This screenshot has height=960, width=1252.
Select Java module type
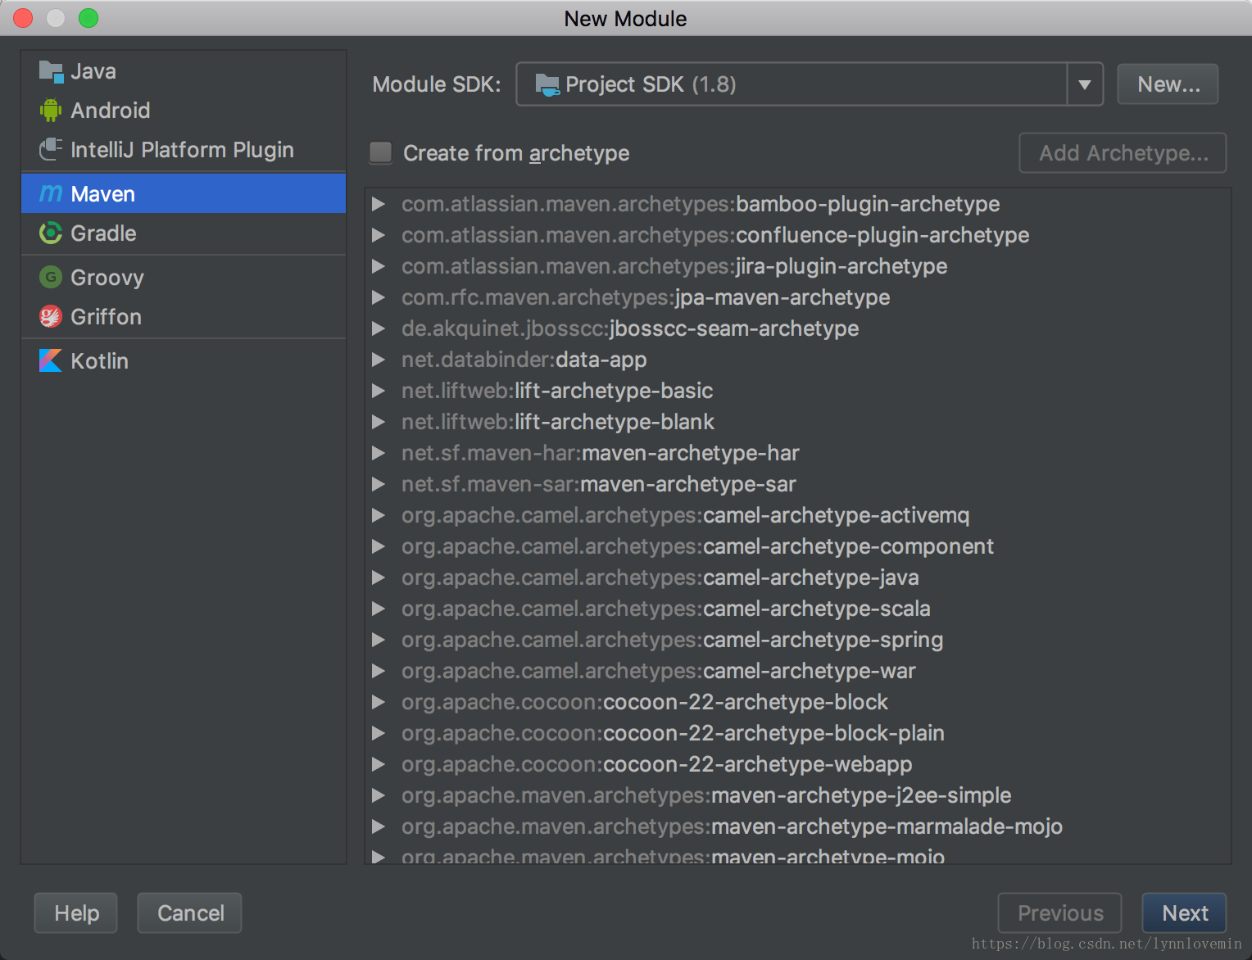(x=184, y=71)
